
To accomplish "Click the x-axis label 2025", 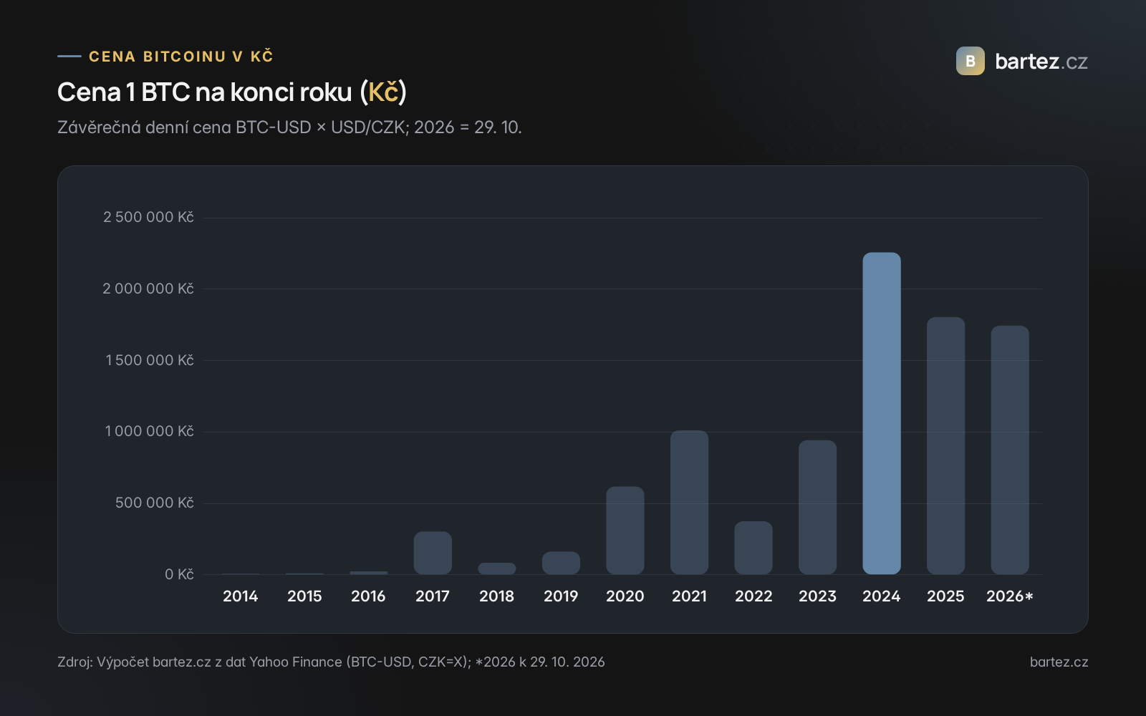I will 945,596.
